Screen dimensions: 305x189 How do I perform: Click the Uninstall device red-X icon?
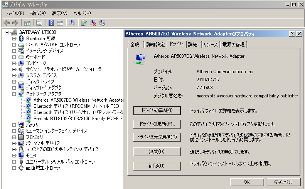(x=93, y=23)
